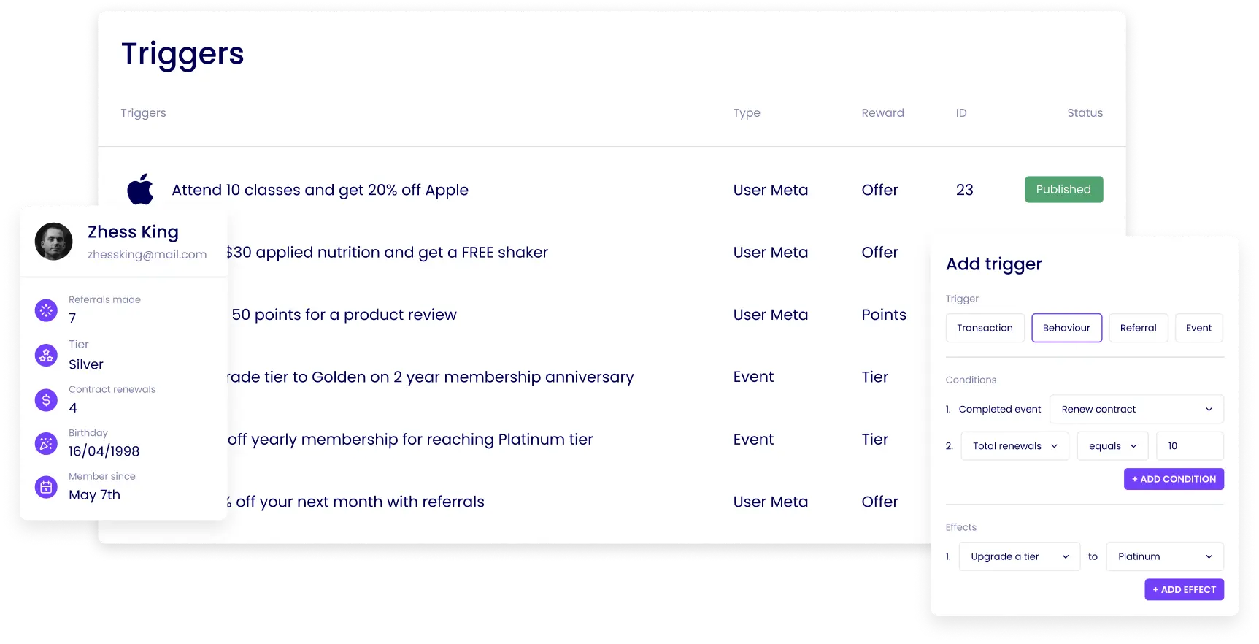Expand the Total renewals dropdown
Screen dimensions: 1259x644
point(1014,445)
